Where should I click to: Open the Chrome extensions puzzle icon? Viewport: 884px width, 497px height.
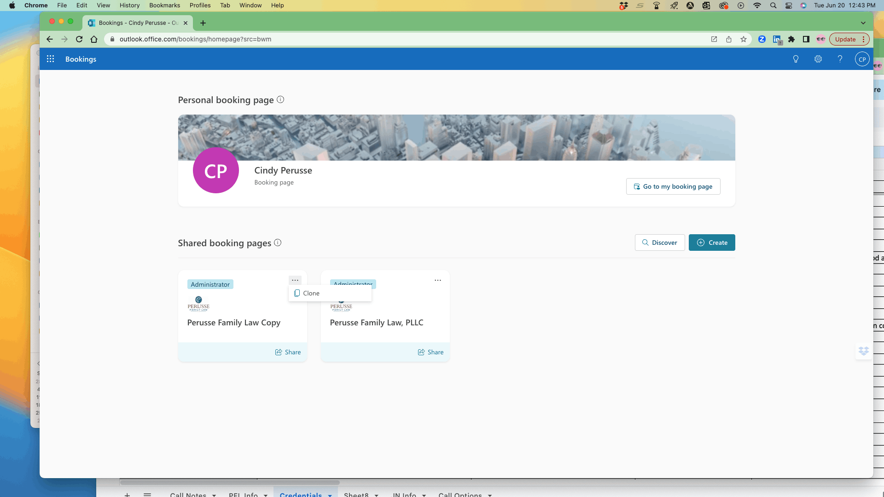pos(791,39)
